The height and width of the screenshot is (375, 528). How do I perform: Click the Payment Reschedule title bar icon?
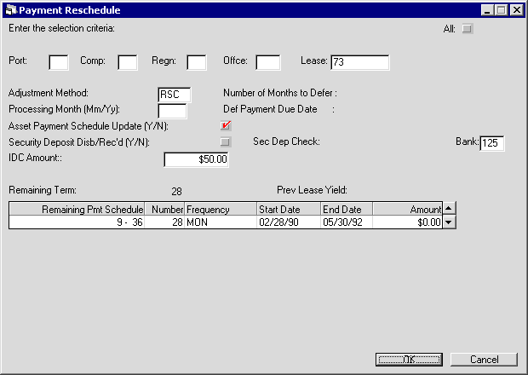click(x=11, y=10)
